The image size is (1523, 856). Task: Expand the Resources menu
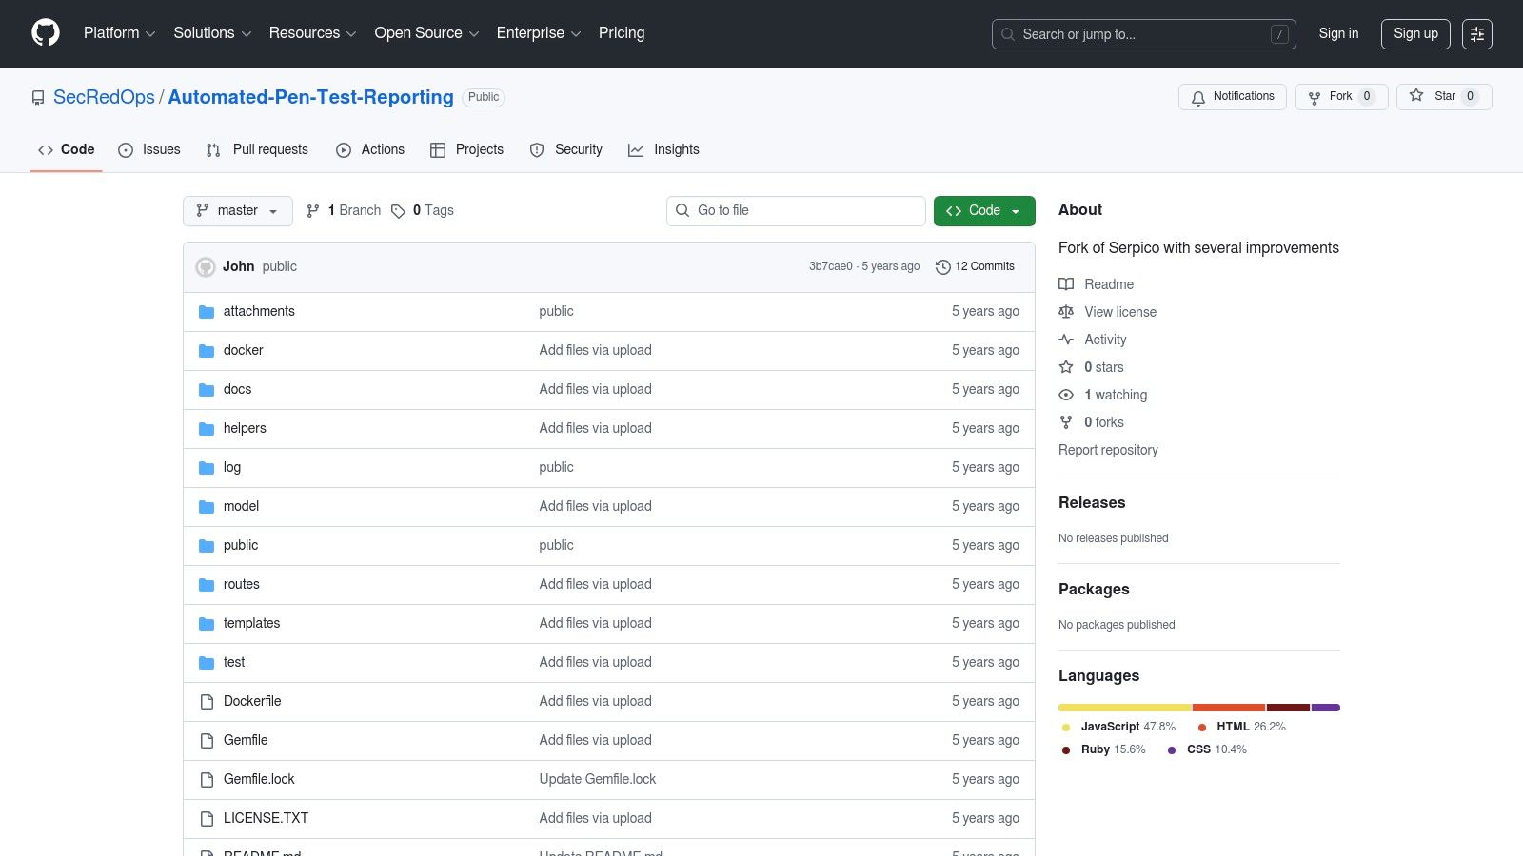click(312, 33)
